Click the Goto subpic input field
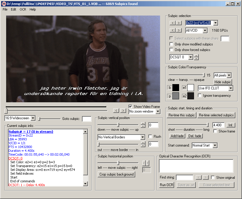Image resolution: width=242 pixels, height=199 pixels. tap(87, 119)
